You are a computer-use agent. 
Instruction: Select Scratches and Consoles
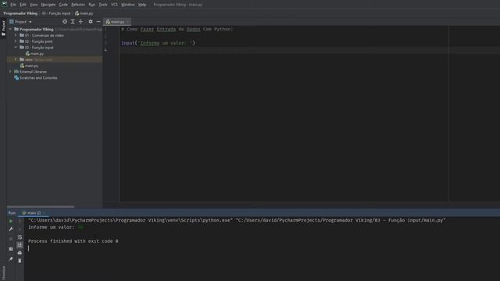(x=38, y=78)
